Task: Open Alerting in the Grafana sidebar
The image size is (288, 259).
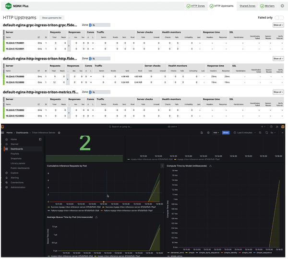Action: point(14,177)
